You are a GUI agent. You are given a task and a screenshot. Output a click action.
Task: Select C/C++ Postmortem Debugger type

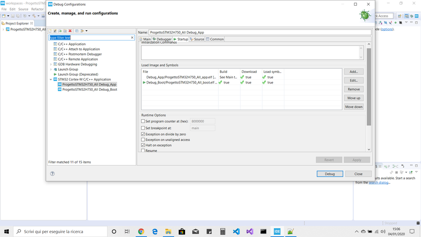tap(80, 54)
